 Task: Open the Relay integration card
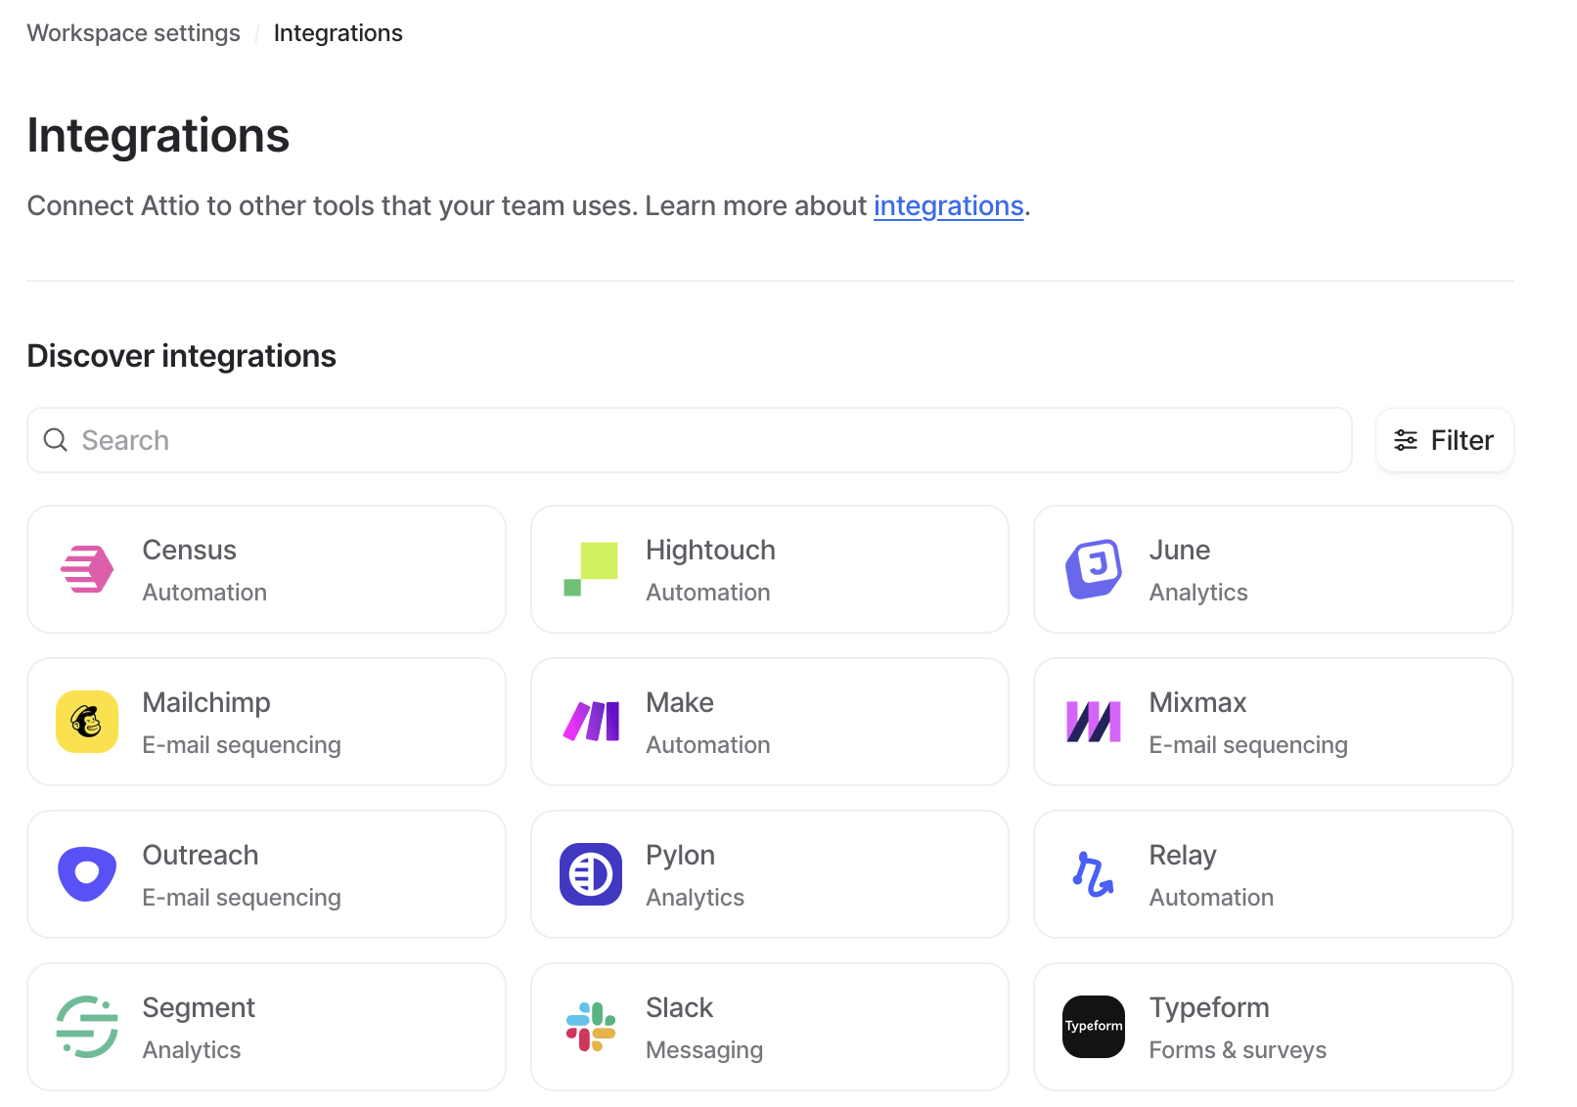tap(1272, 874)
